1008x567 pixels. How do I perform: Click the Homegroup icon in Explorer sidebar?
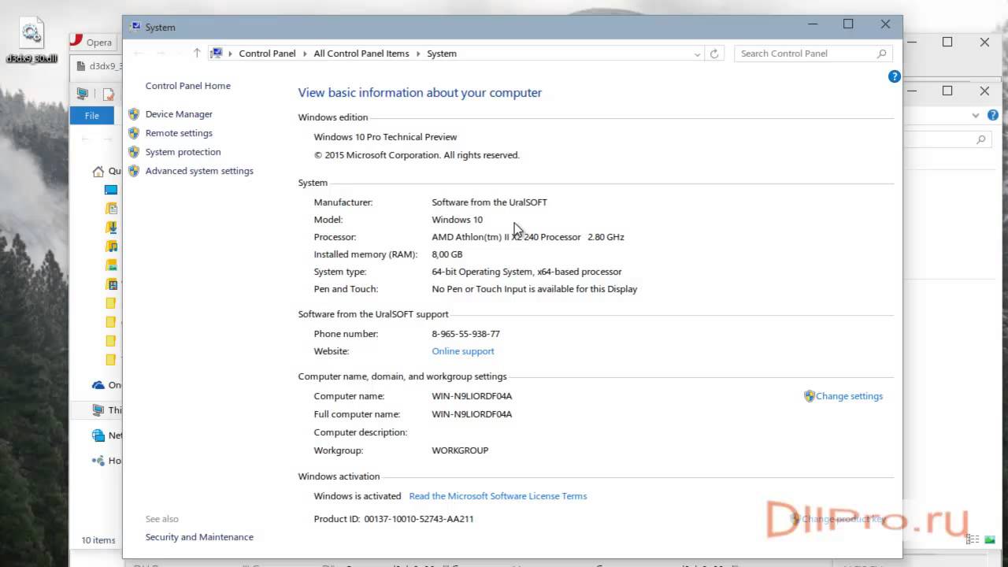coord(98,461)
